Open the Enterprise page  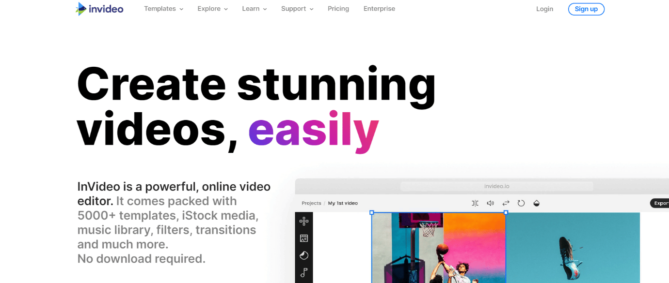[379, 9]
